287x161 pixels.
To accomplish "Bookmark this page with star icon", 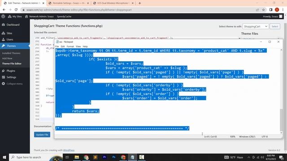I will 263,10.
